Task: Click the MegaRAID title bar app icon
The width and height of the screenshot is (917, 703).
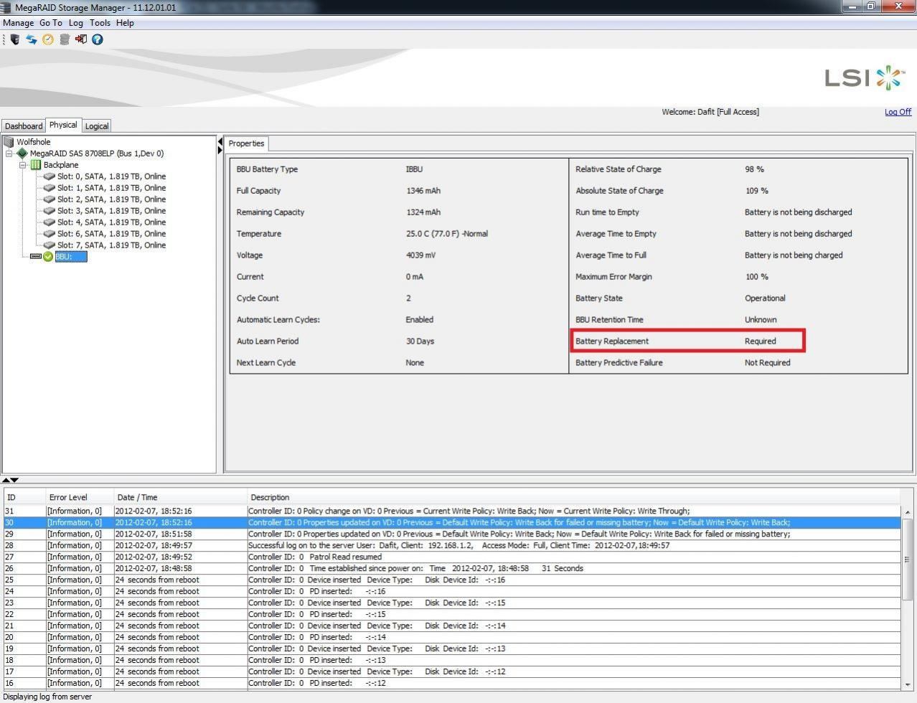Action: point(6,7)
